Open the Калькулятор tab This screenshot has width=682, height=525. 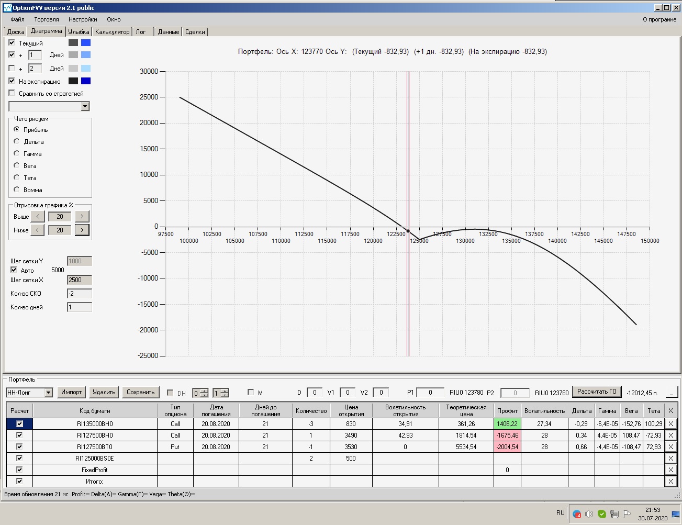112,32
